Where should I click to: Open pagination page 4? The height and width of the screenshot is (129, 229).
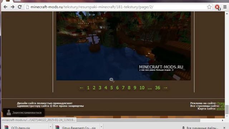pyautogui.click(x=106, y=88)
